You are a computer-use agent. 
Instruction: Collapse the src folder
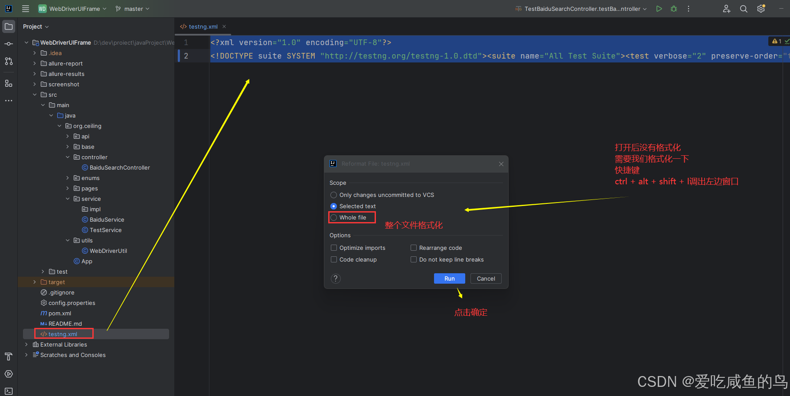(35, 95)
